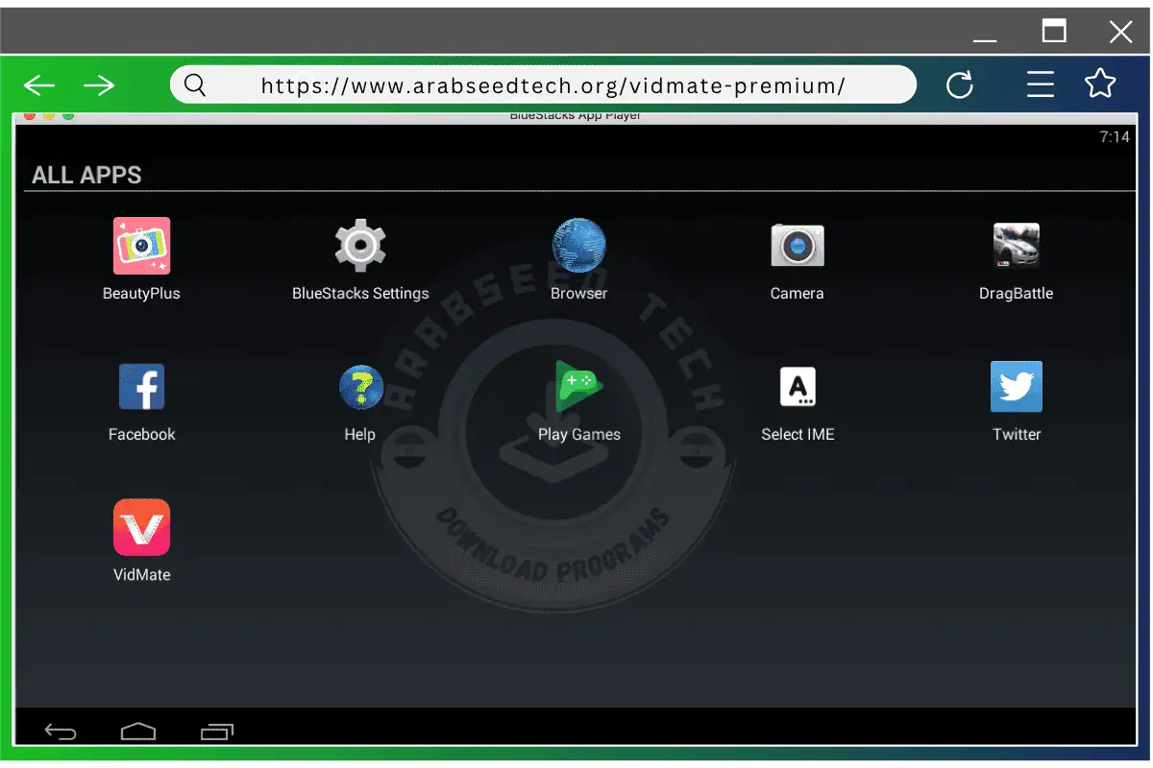Click the DragBattle label text
The height and width of the screenshot is (768, 1153).
[x=1016, y=294]
